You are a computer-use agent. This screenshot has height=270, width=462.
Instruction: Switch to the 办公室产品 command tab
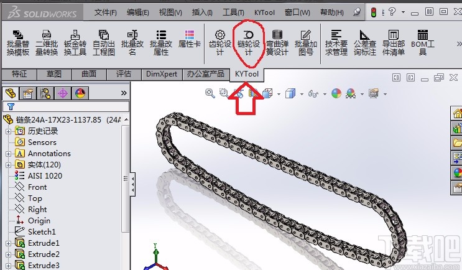[x=206, y=74]
